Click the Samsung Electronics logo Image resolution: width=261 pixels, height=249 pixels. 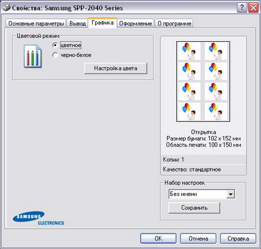tap(38, 218)
